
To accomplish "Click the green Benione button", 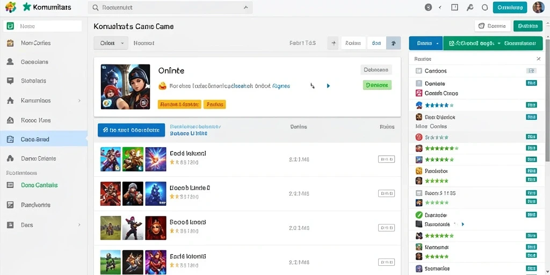I will pos(377,85).
